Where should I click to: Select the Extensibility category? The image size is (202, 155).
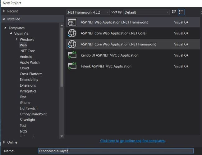pyautogui.click(x=29, y=80)
